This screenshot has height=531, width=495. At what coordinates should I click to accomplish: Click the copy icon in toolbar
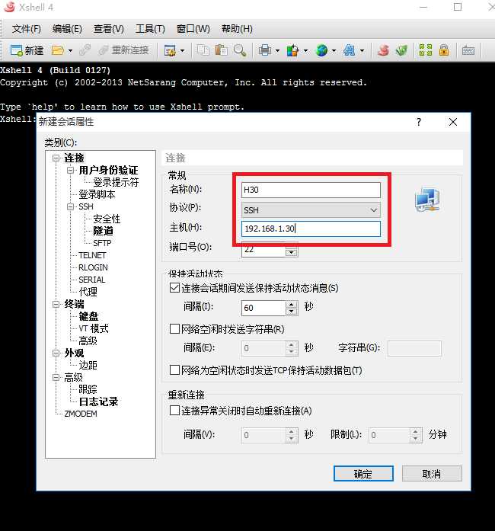point(203,50)
